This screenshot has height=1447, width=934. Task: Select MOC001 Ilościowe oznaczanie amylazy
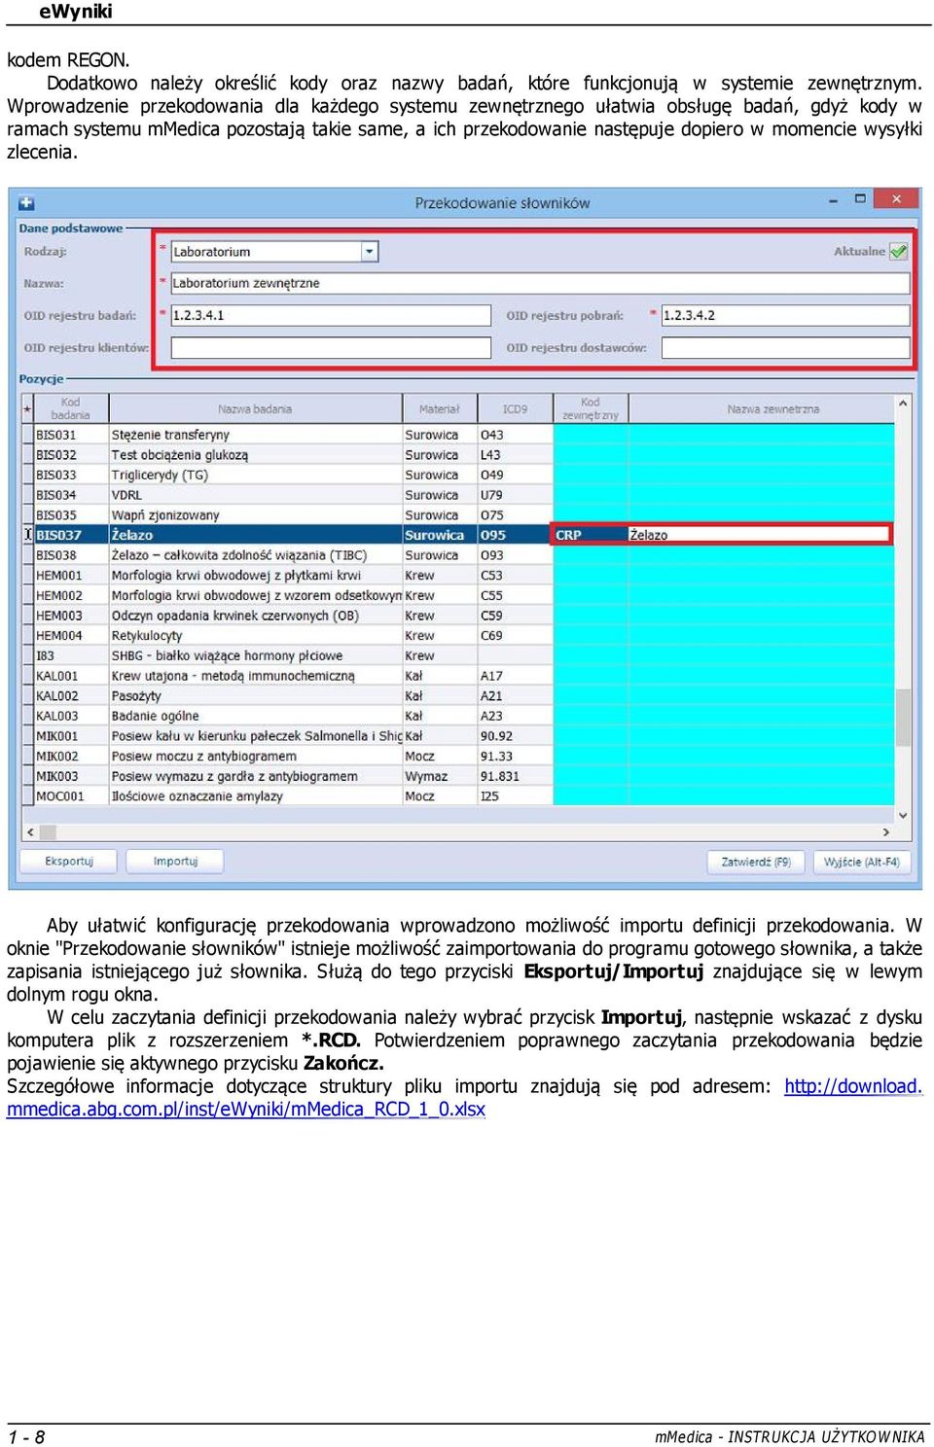click(458, 796)
